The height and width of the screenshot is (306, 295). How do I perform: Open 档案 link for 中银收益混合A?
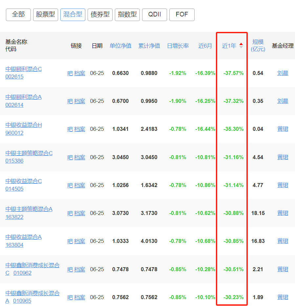[80, 241]
